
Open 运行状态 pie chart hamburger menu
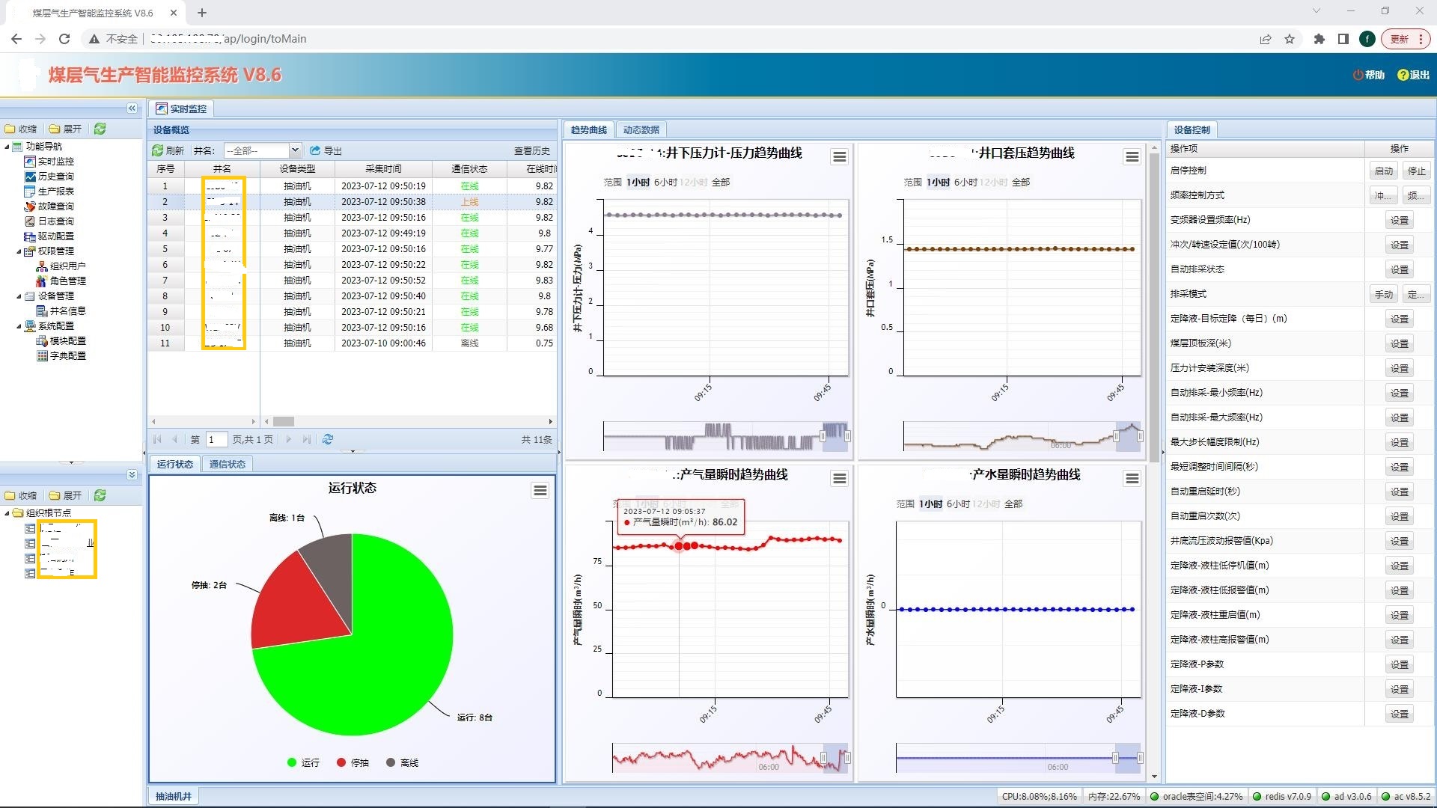click(x=540, y=491)
